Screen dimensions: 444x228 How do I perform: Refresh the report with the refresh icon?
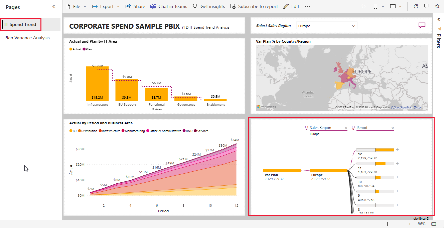415,6
